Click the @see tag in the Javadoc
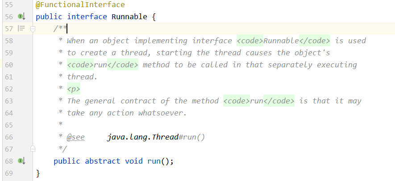The height and width of the screenshot is (181, 395). (75, 137)
